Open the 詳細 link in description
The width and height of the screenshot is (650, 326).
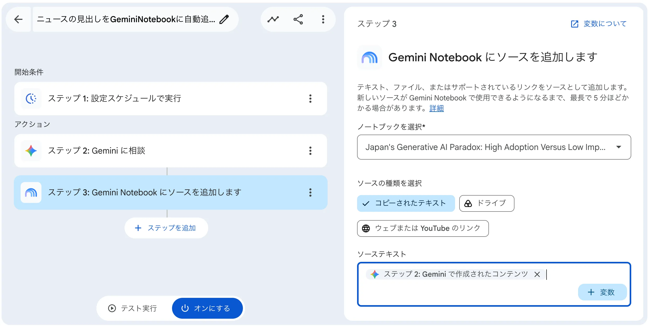pyautogui.click(x=437, y=108)
